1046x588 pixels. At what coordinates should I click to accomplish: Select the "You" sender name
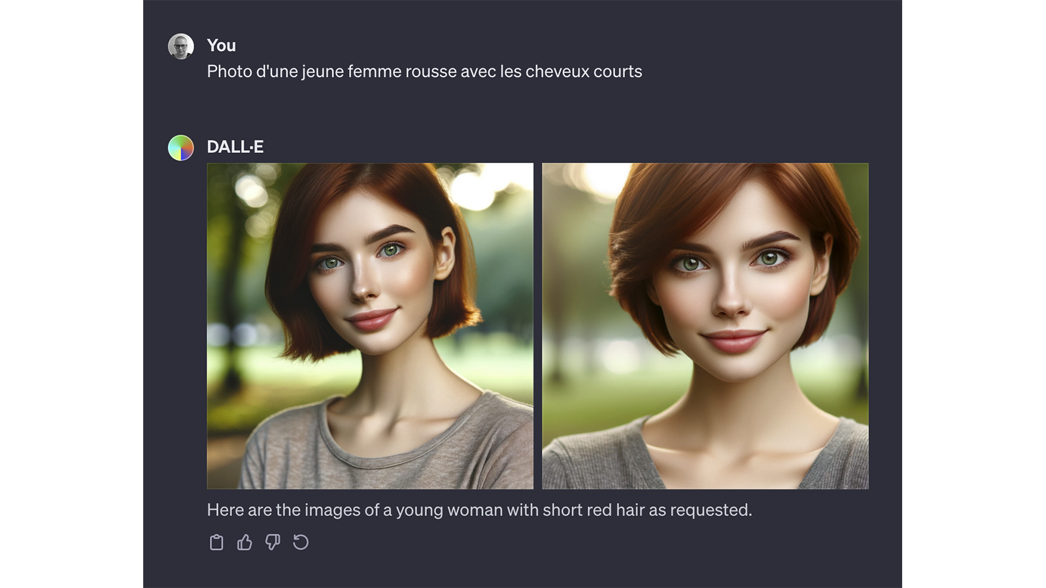(221, 46)
